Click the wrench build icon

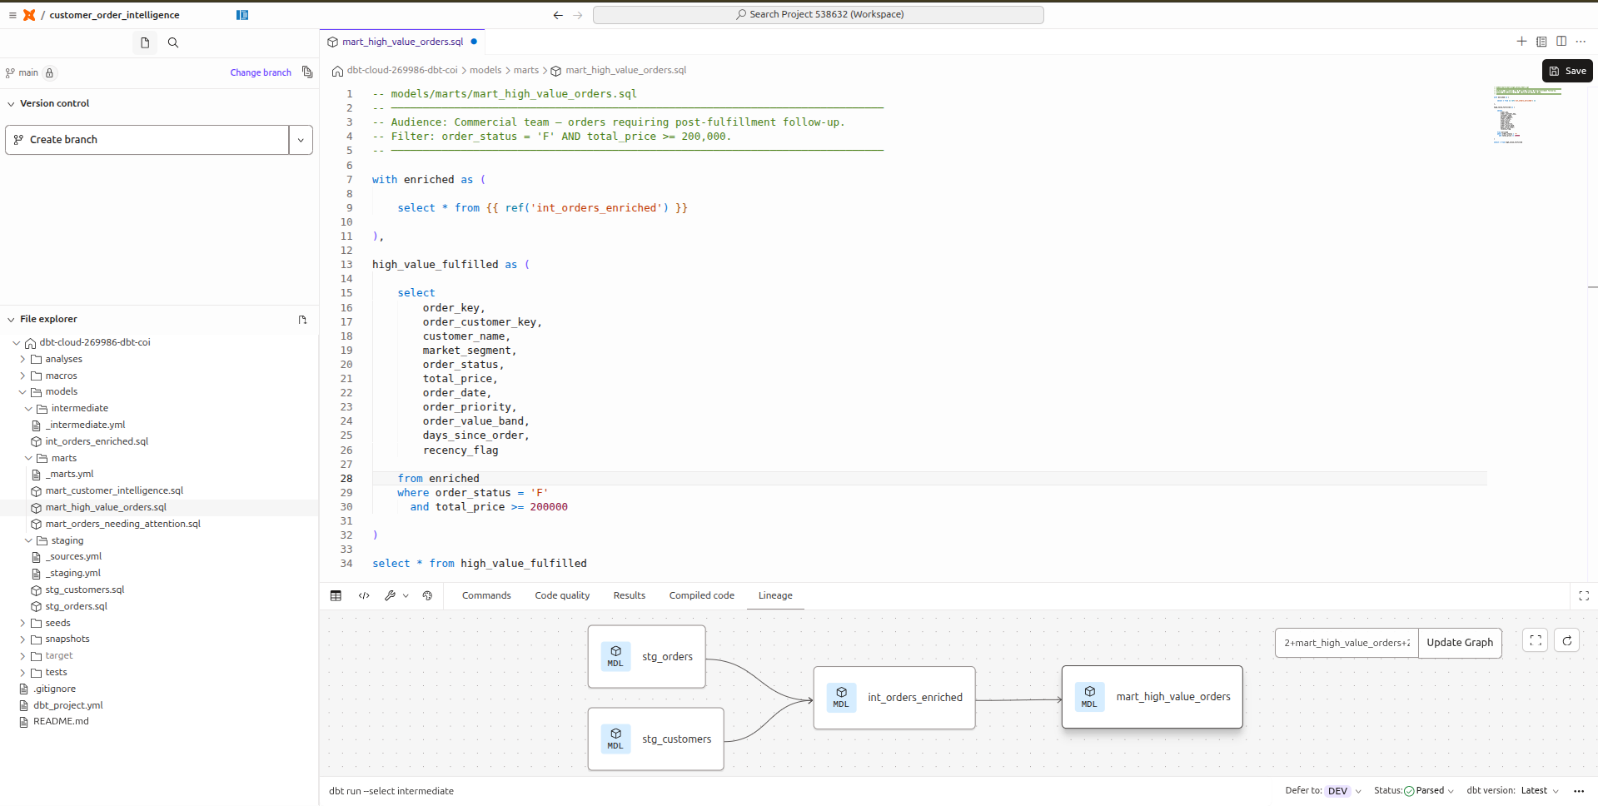click(390, 595)
